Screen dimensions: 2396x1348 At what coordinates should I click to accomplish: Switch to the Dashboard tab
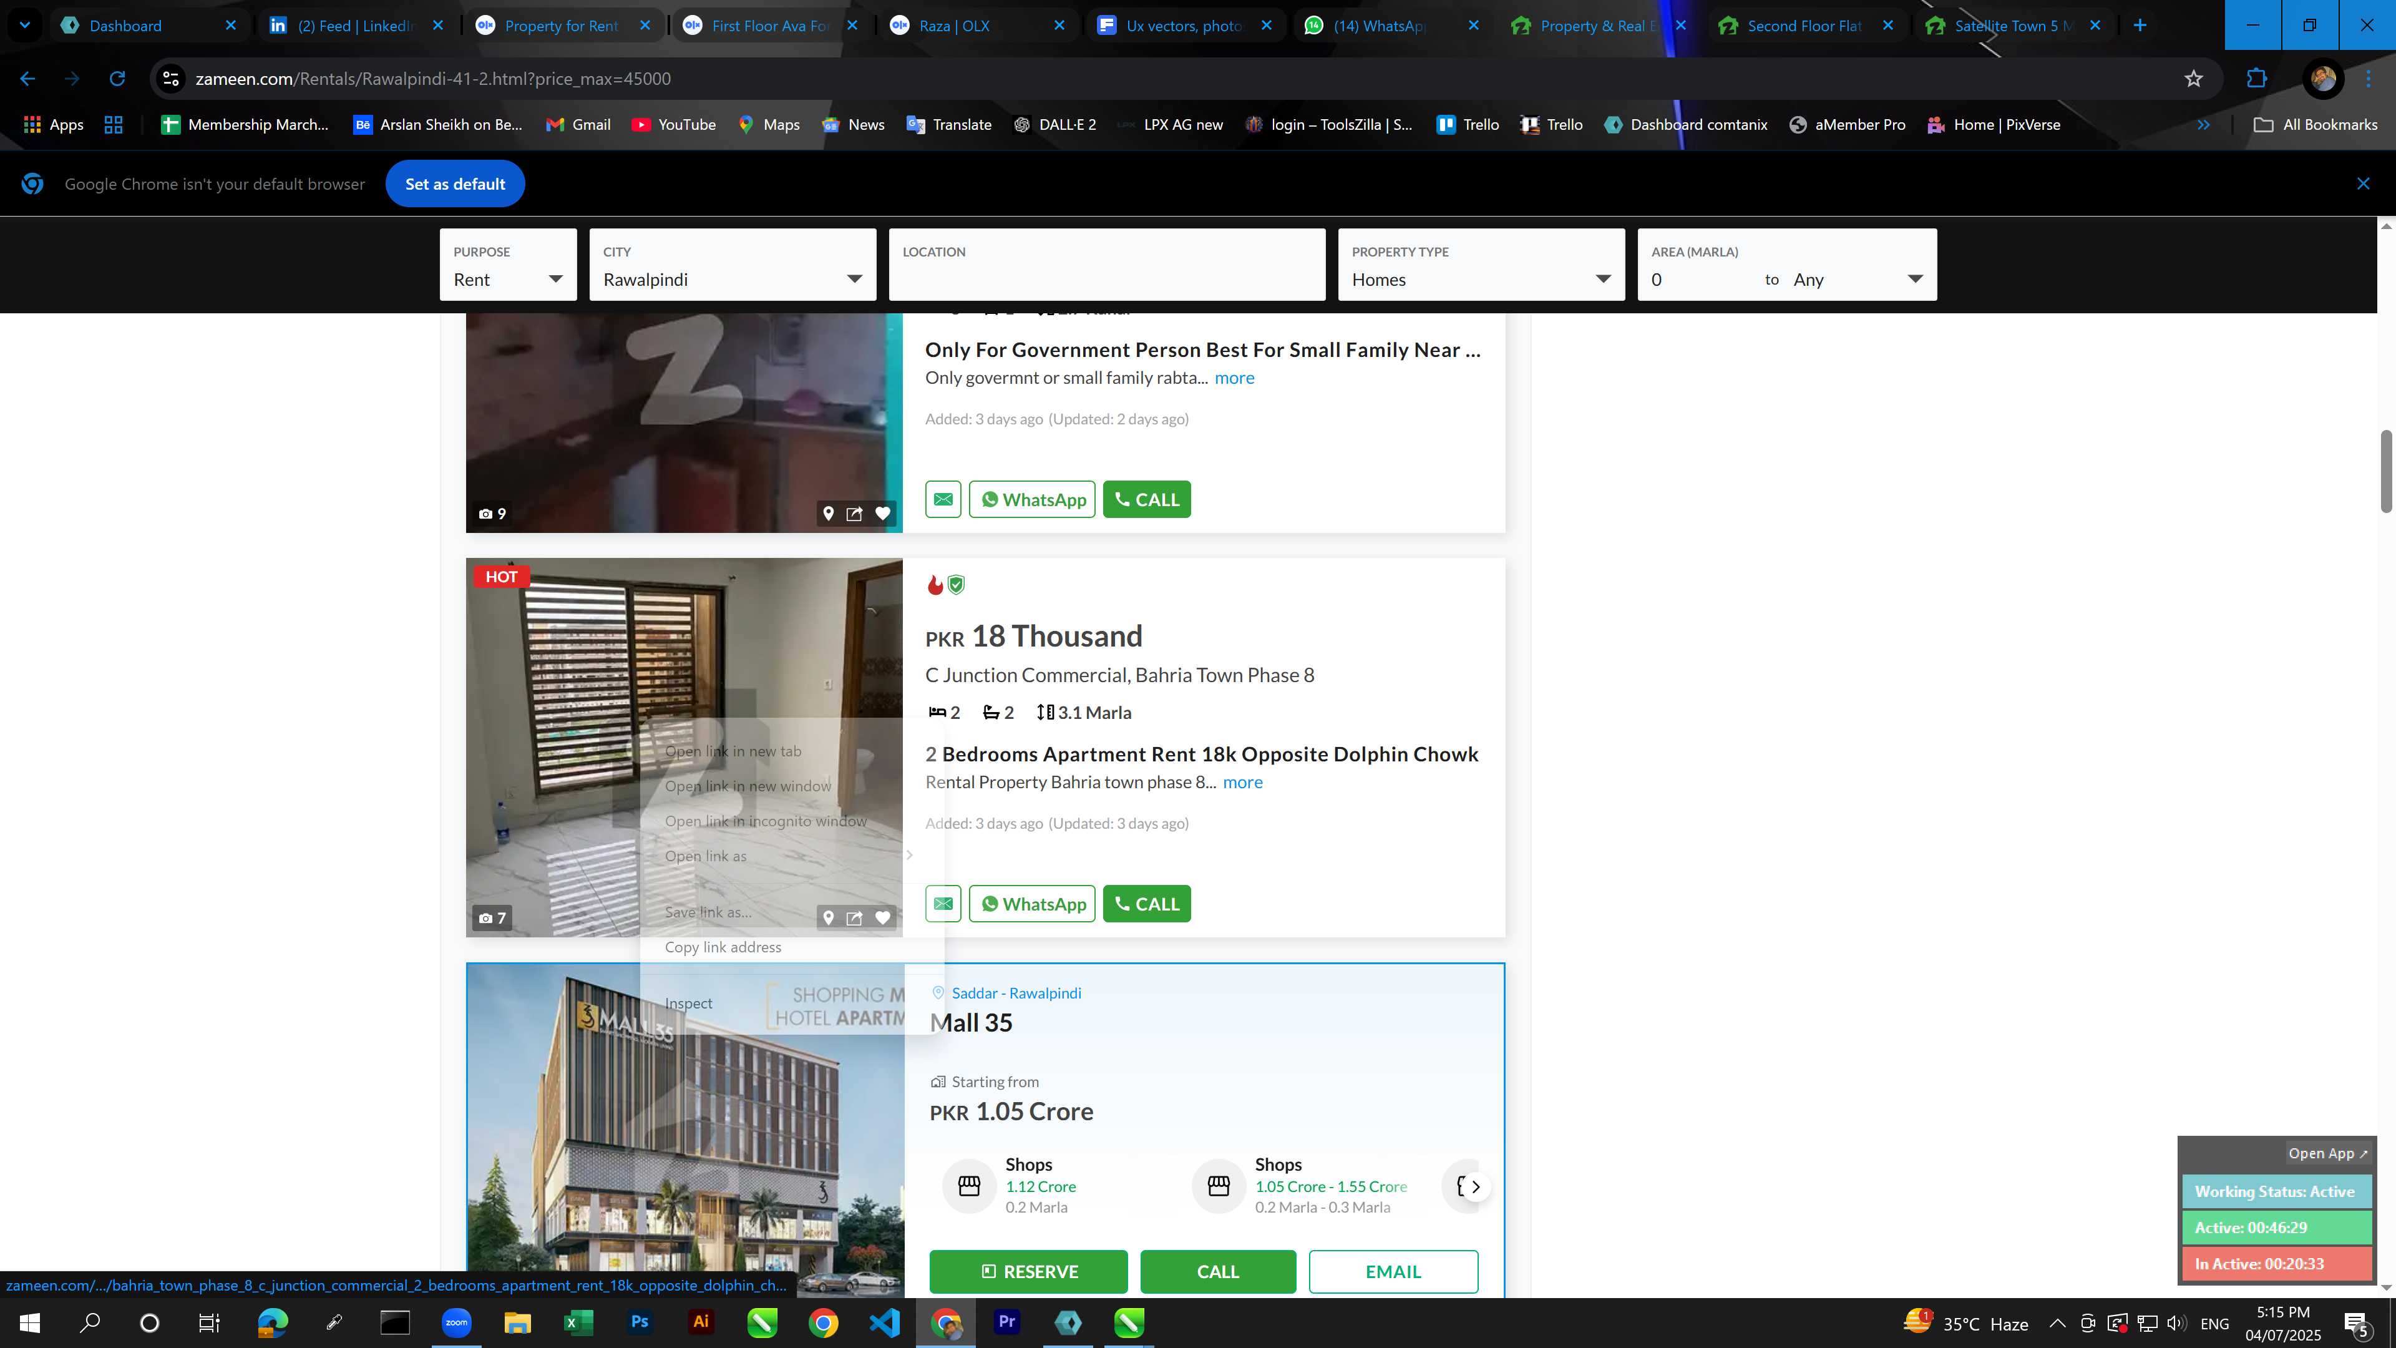tap(148, 25)
